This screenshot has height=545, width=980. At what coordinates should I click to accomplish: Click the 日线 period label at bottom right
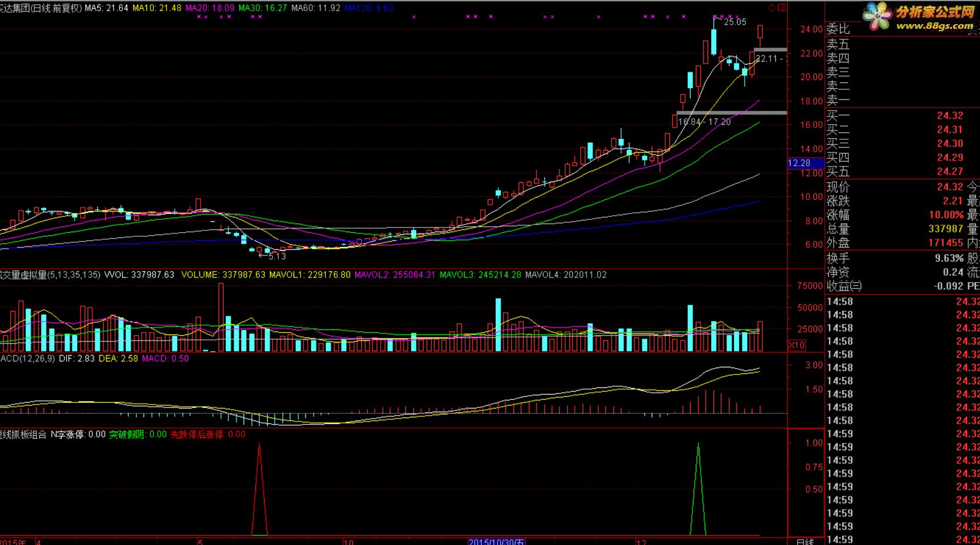(805, 541)
